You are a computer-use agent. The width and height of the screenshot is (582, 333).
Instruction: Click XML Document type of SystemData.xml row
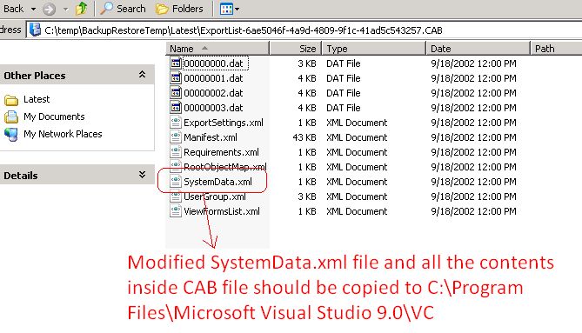(357, 182)
